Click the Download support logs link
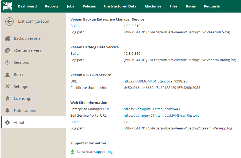Viewport: 241px width, 158px height. [x=96, y=152]
